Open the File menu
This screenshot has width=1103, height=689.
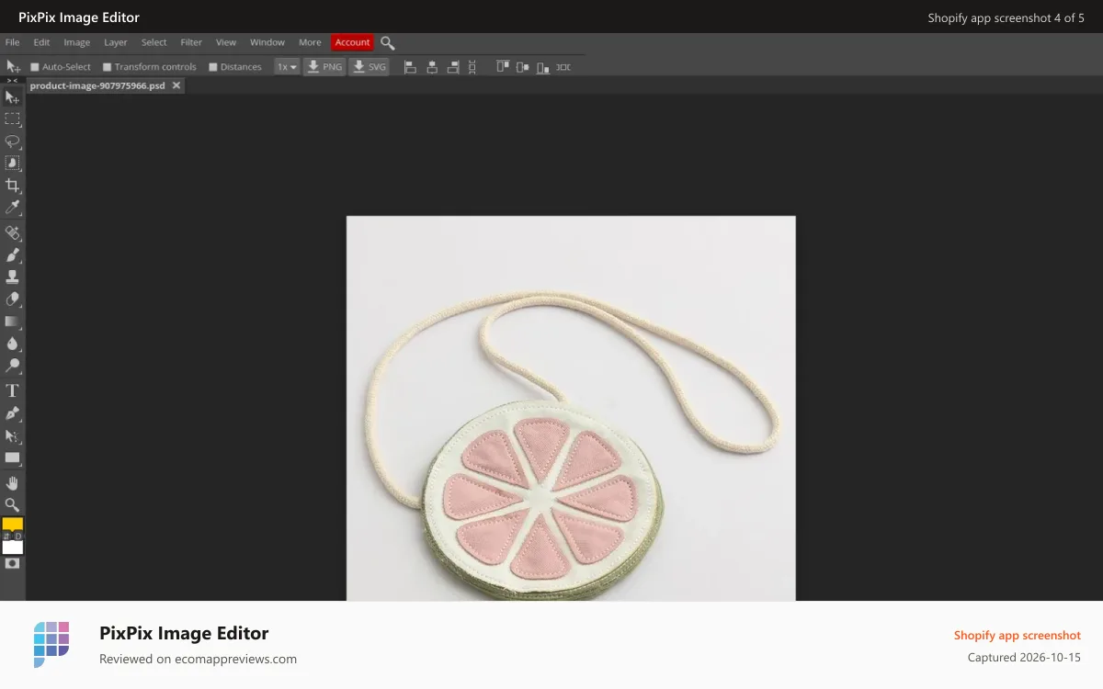click(12, 42)
